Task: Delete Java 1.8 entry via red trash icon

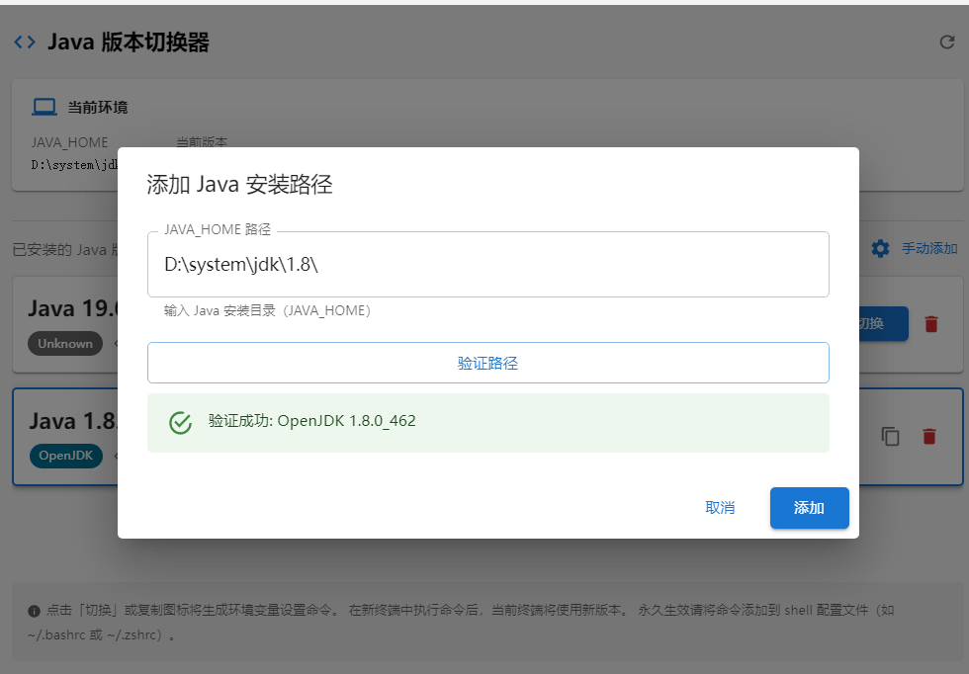Action: pyautogui.click(x=928, y=436)
